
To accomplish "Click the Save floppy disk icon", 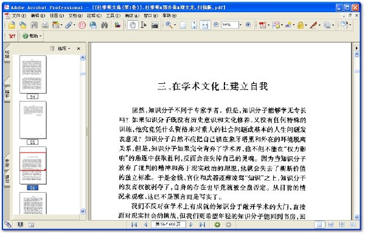I will (x=34, y=25).
